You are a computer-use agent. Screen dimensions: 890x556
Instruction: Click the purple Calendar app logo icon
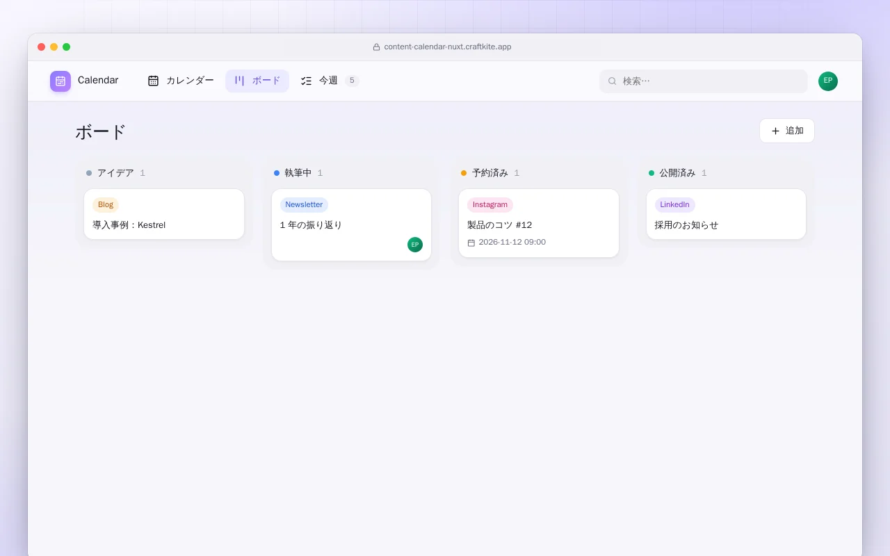pos(60,81)
